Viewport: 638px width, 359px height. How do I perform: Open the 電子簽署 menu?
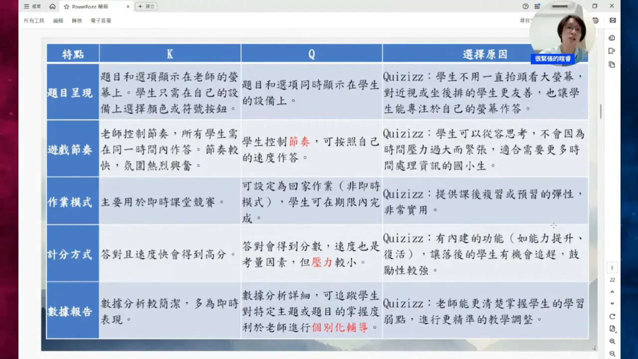coord(101,20)
